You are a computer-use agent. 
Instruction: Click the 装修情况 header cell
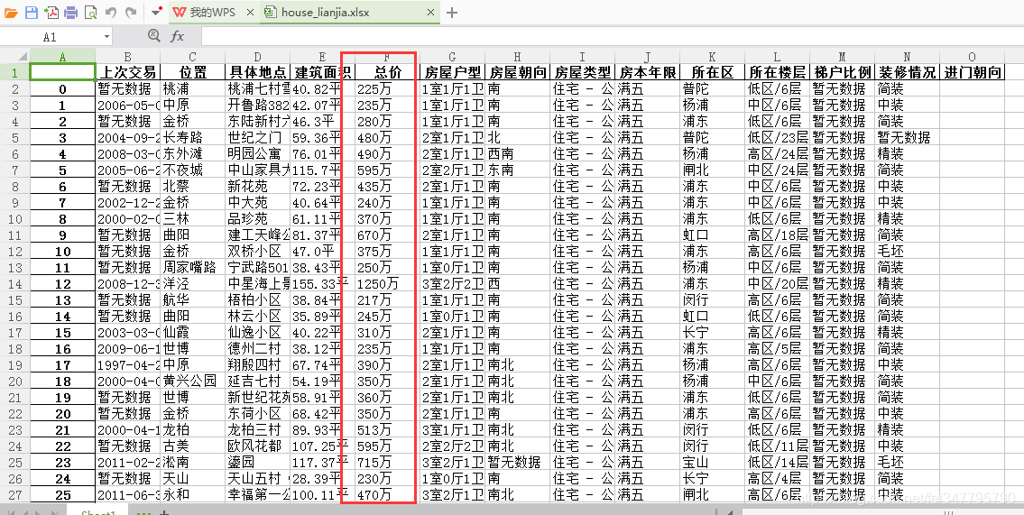(907, 72)
